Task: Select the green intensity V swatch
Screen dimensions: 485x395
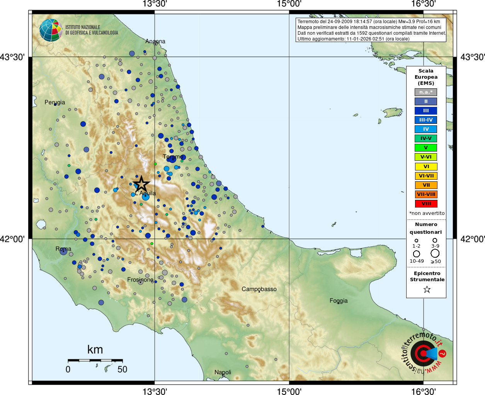Action: click(x=426, y=148)
